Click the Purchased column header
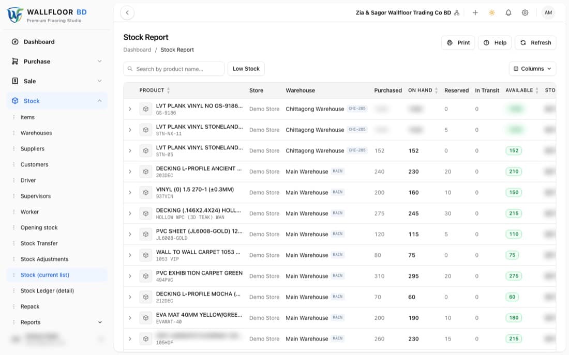 pos(388,90)
